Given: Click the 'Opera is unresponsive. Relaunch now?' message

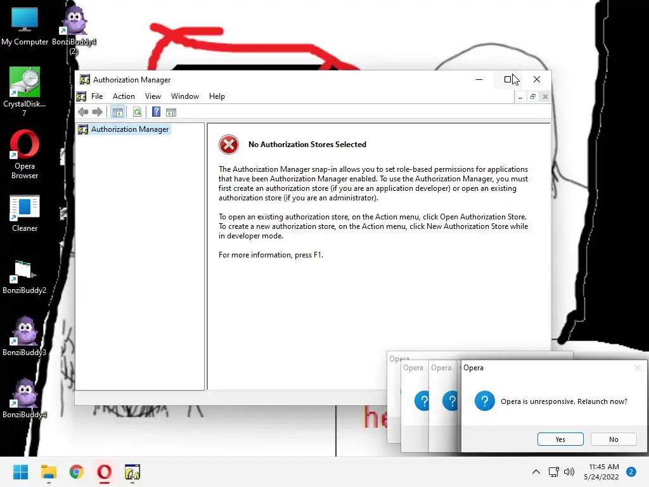Looking at the screenshot, I should 563,401.
